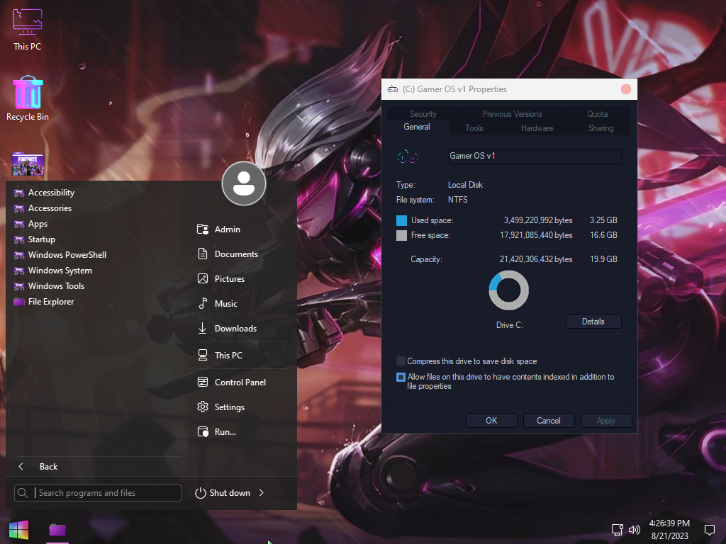726x544 pixels.
Task: Click the Search programs and files box
Action: [x=98, y=493]
